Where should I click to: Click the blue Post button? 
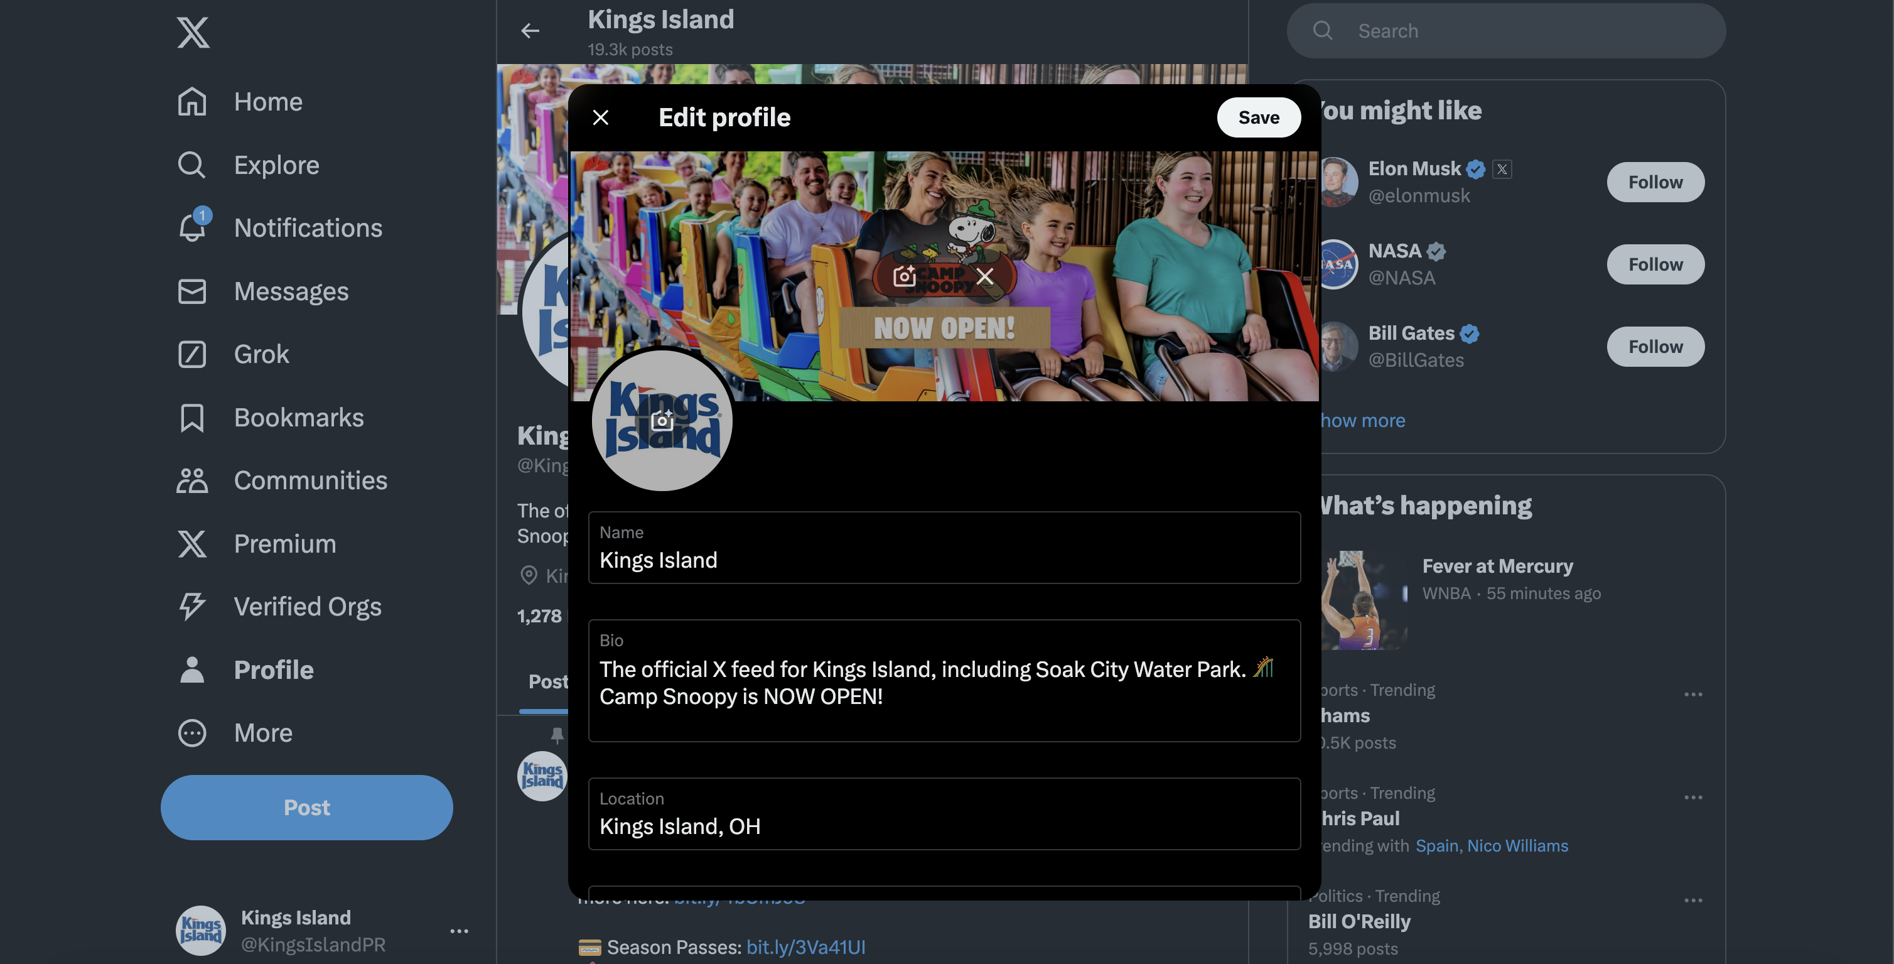pyautogui.click(x=306, y=808)
